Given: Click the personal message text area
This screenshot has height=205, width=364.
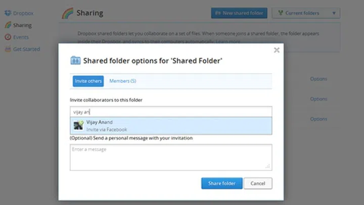Looking at the screenshot, I should 171,157.
